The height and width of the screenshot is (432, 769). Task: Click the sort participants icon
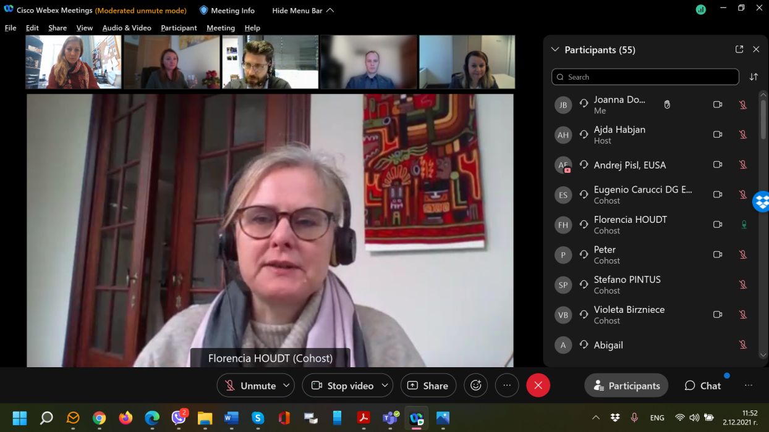754,77
